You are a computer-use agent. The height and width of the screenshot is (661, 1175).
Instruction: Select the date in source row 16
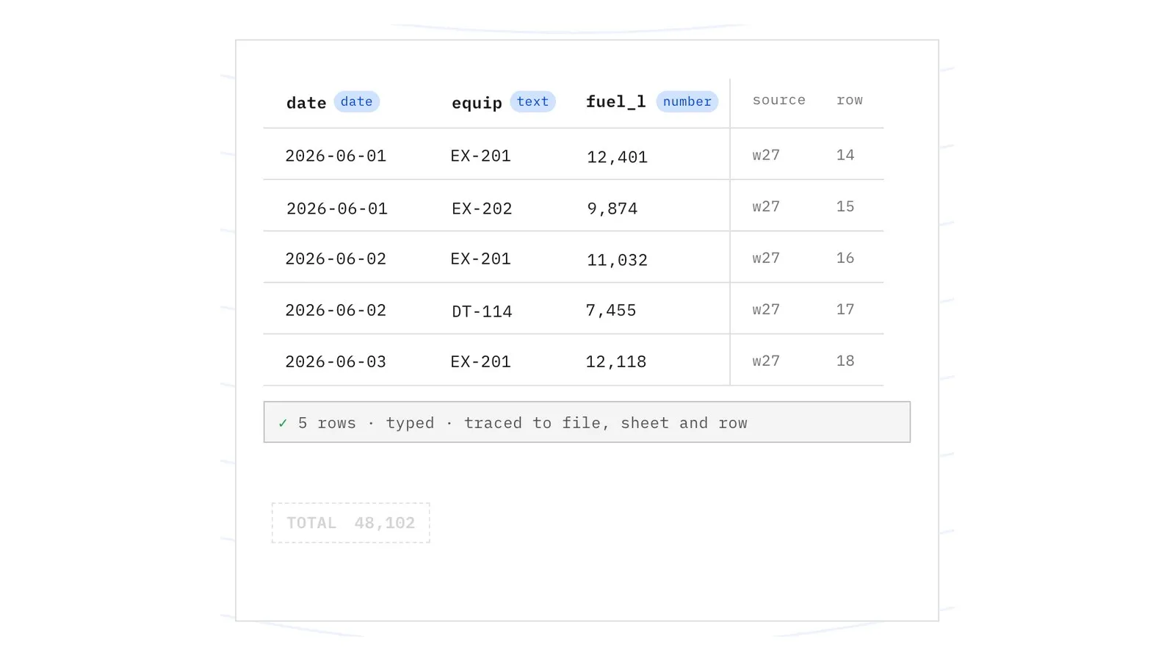[336, 259]
